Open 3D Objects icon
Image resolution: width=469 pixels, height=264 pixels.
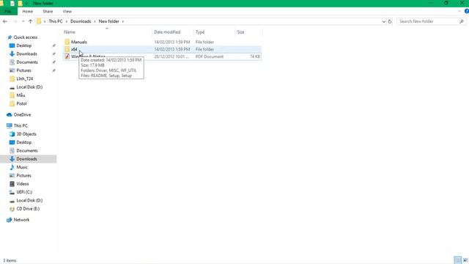point(12,134)
